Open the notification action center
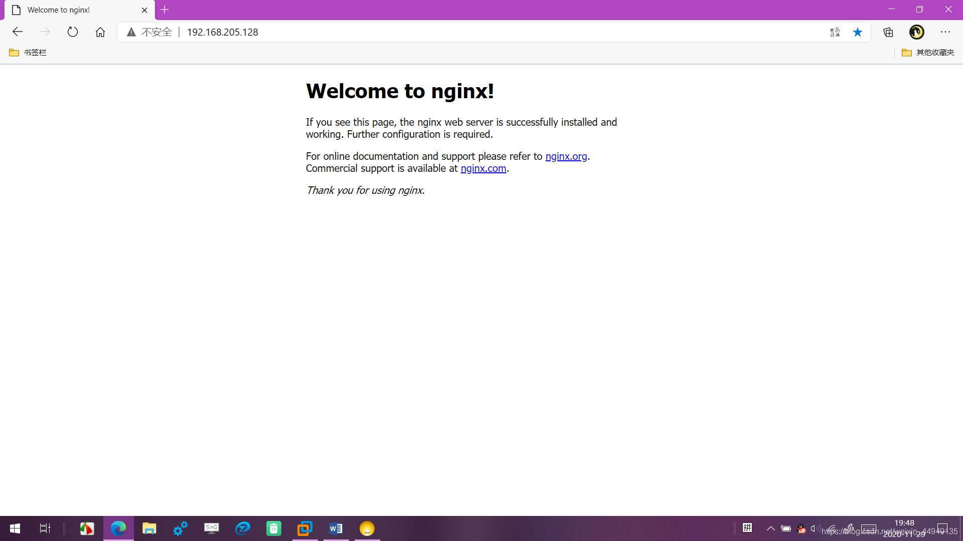Viewport: 963px width, 541px height. (942, 528)
